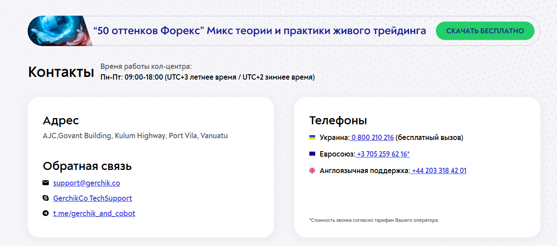Click the Телефоны section heading

[338, 120]
